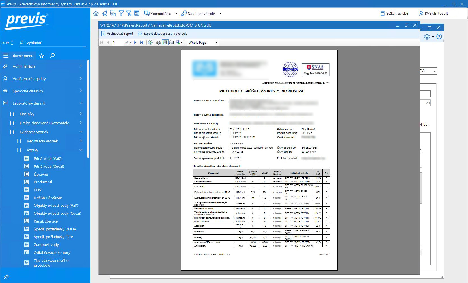The image size is (468, 283).
Task: Open the Whole Page zoom dropdown
Action: click(x=203, y=43)
